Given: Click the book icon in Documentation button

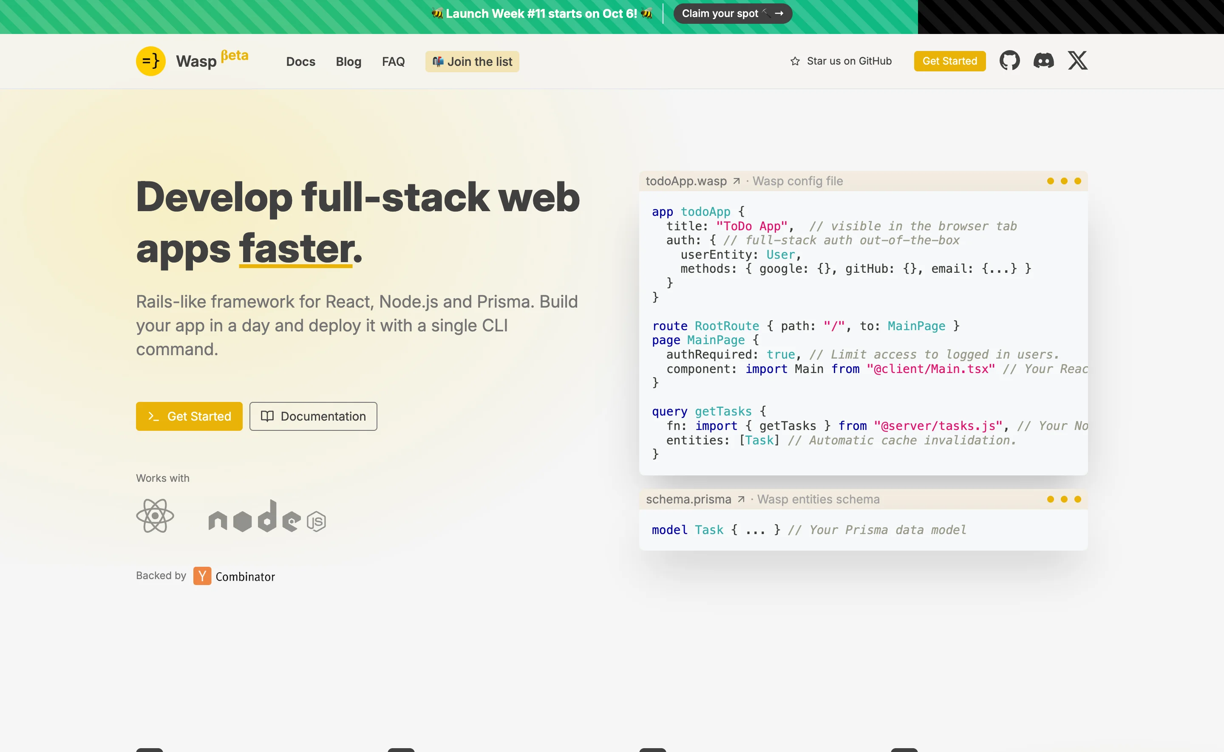Looking at the screenshot, I should [267, 416].
